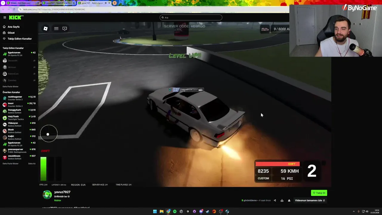Open Zaontez offline channel

(19, 80)
